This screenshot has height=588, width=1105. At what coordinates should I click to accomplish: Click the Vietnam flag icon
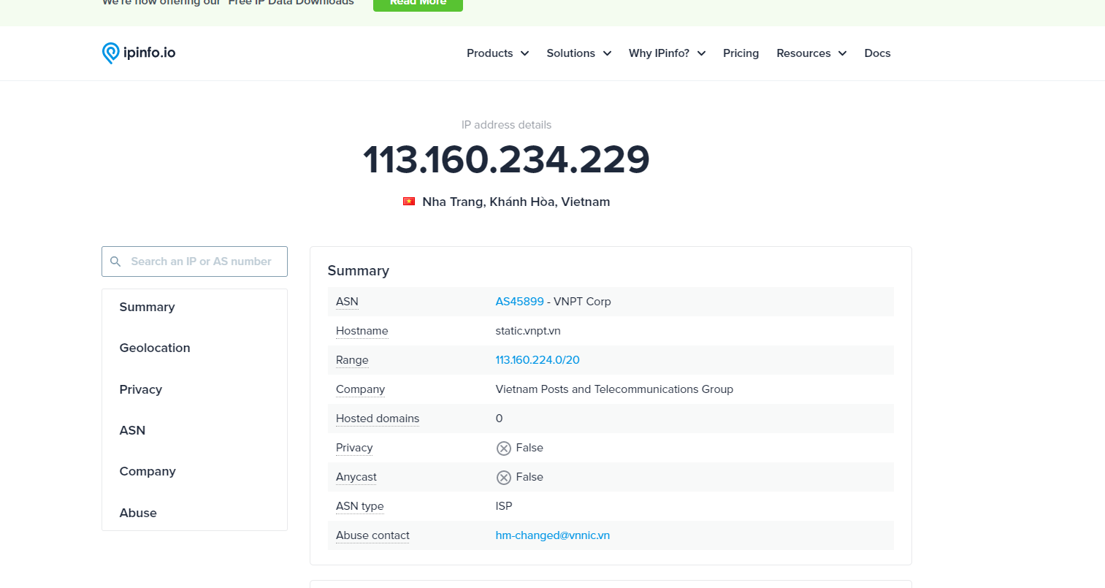tap(409, 202)
